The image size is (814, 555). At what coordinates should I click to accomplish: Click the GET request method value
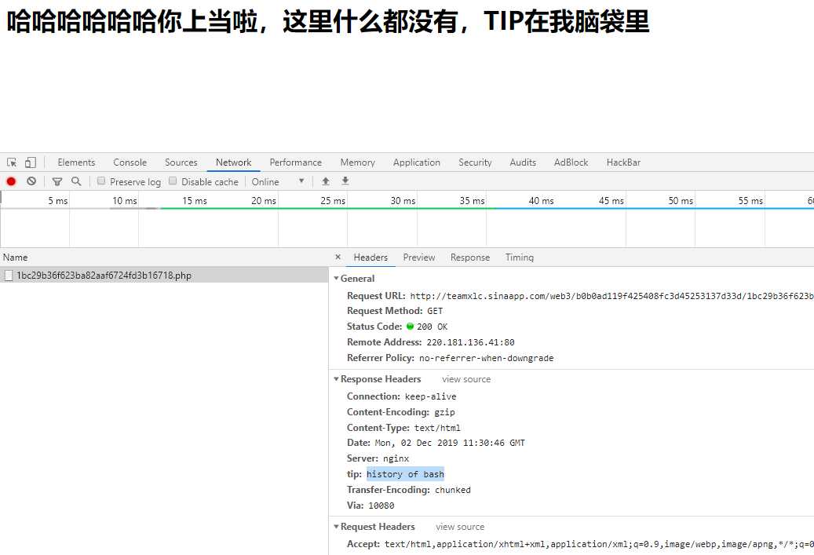[x=435, y=311]
